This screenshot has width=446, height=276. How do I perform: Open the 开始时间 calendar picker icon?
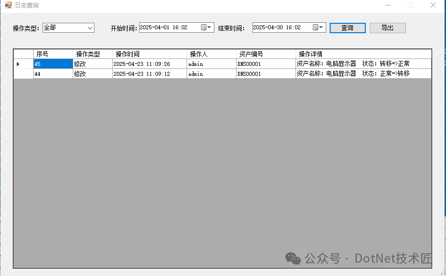coord(203,28)
